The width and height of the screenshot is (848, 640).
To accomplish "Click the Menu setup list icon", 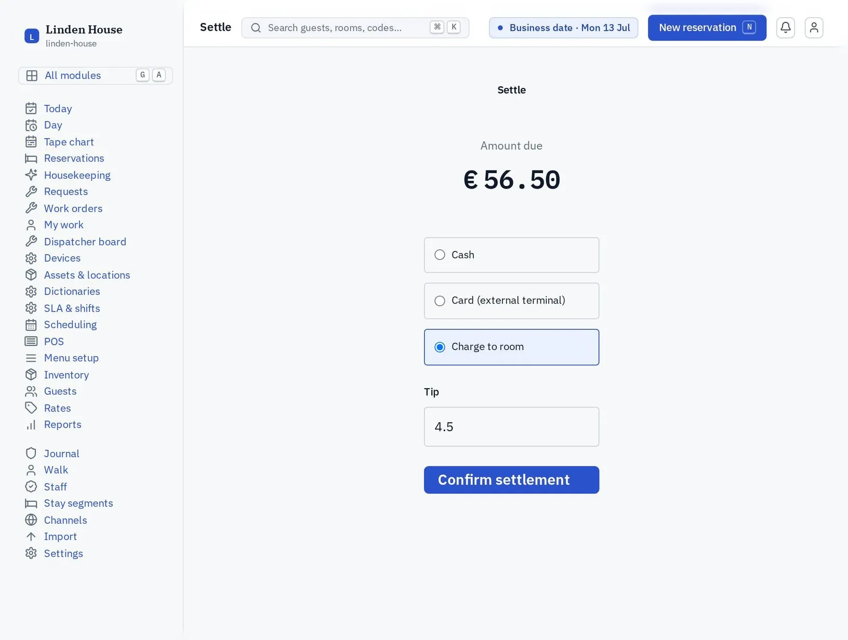I will coord(31,358).
